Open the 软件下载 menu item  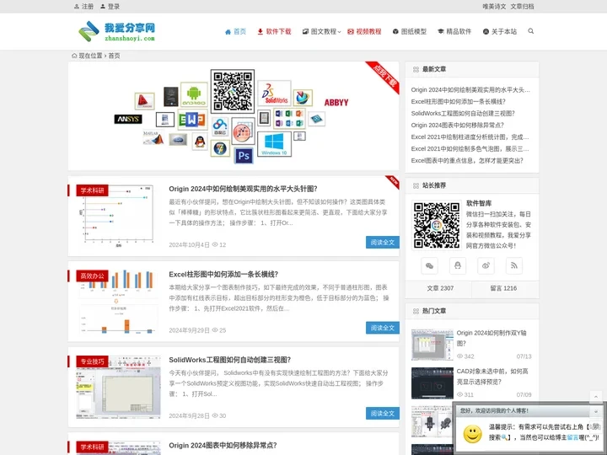tap(274, 31)
